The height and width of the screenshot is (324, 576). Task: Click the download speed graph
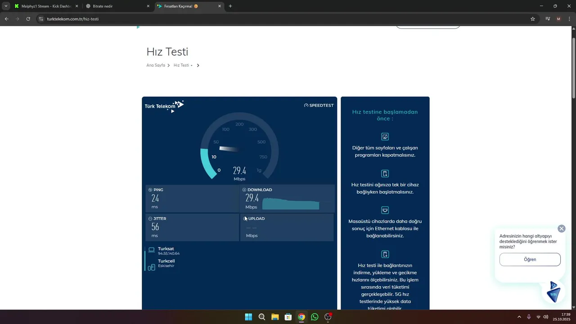(x=291, y=204)
